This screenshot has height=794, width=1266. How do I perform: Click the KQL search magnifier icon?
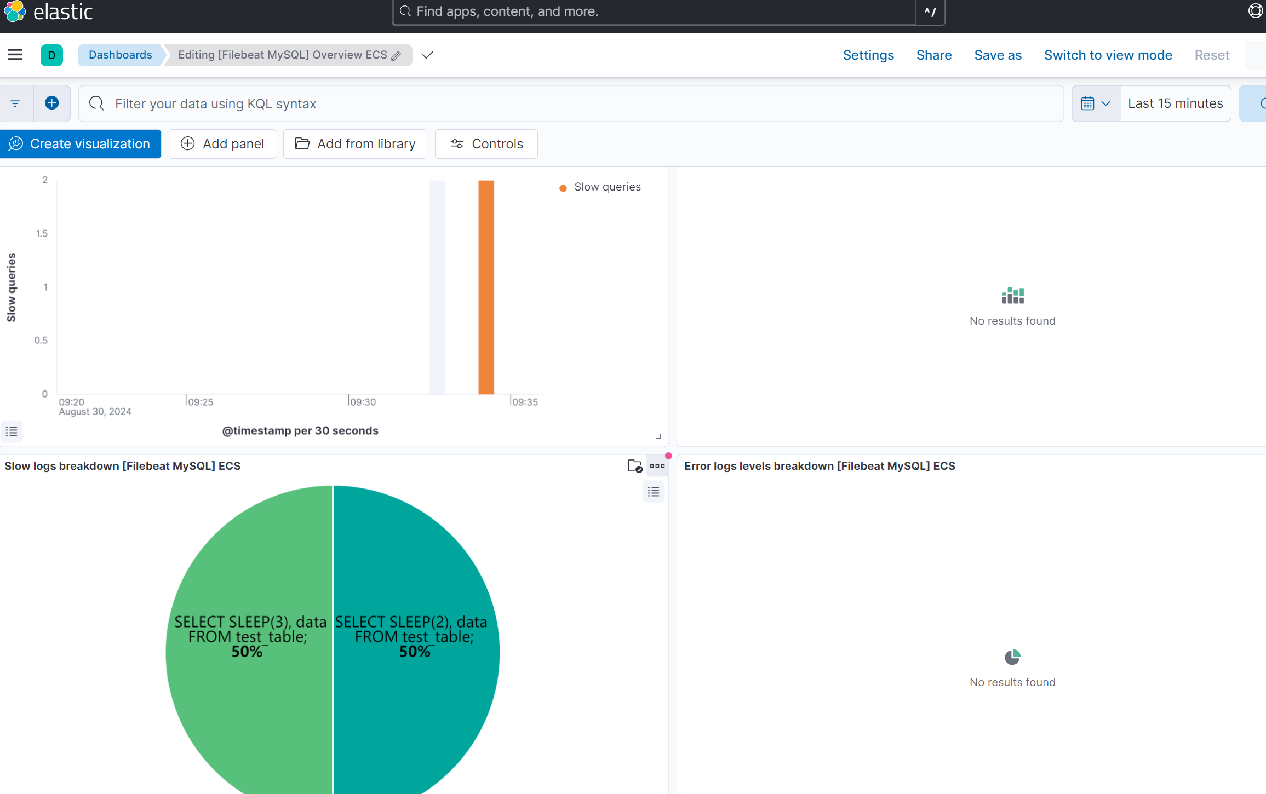point(97,103)
